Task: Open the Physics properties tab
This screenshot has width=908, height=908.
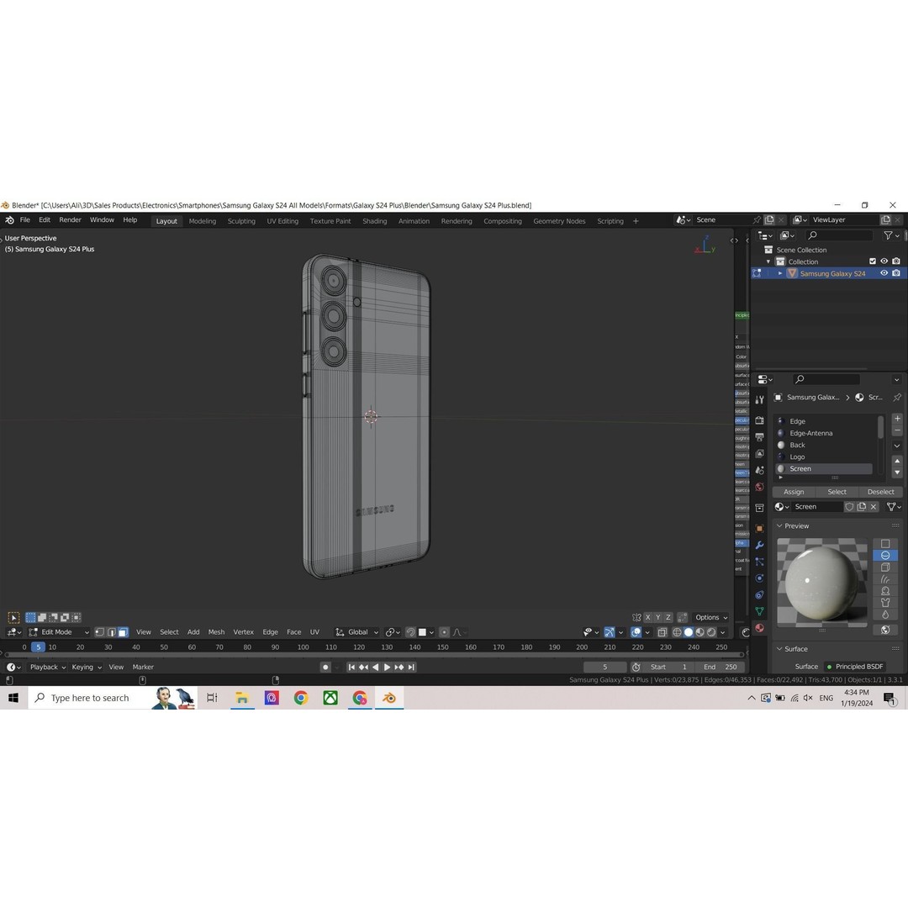Action: click(760, 578)
